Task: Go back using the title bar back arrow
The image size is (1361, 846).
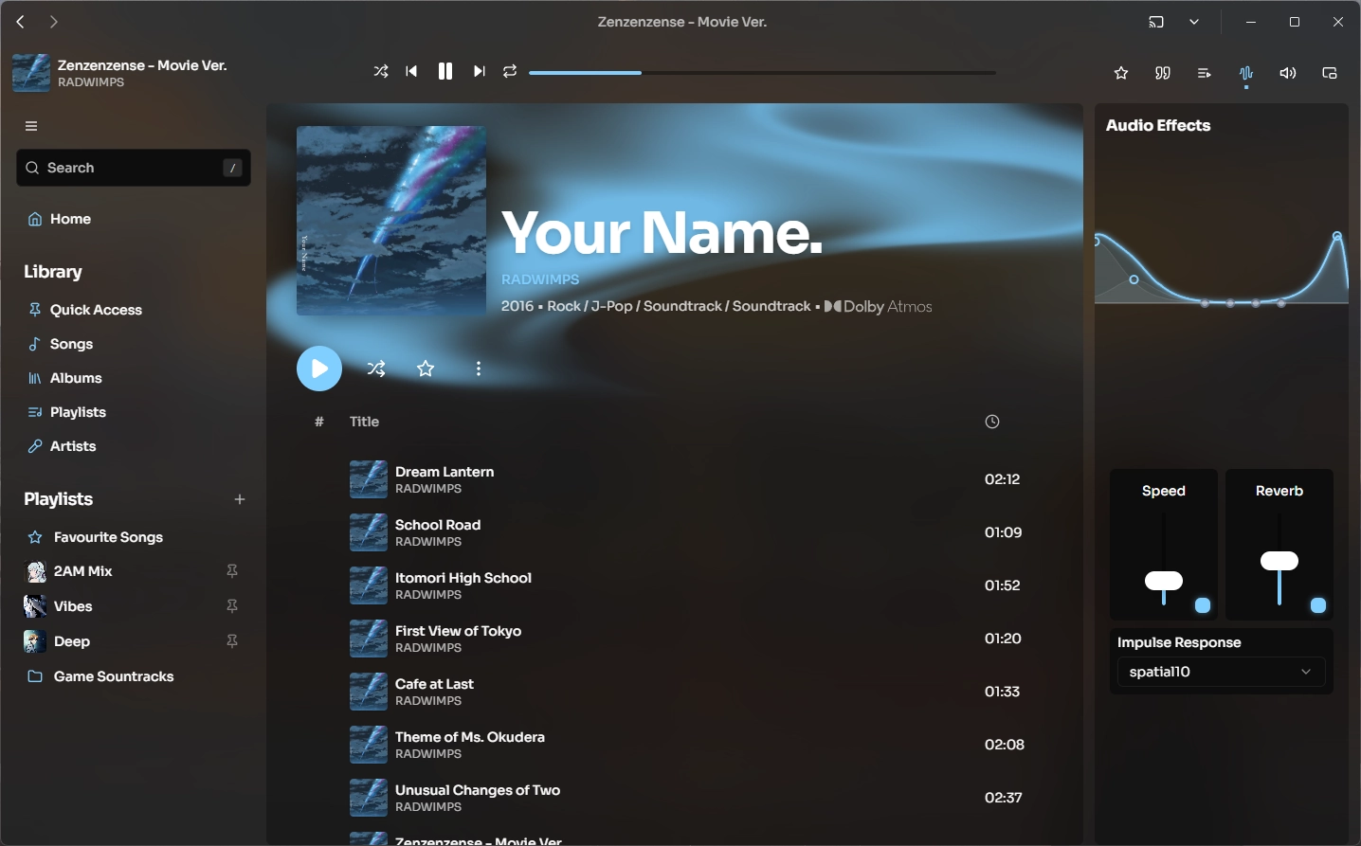Action: click(x=20, y=22)
